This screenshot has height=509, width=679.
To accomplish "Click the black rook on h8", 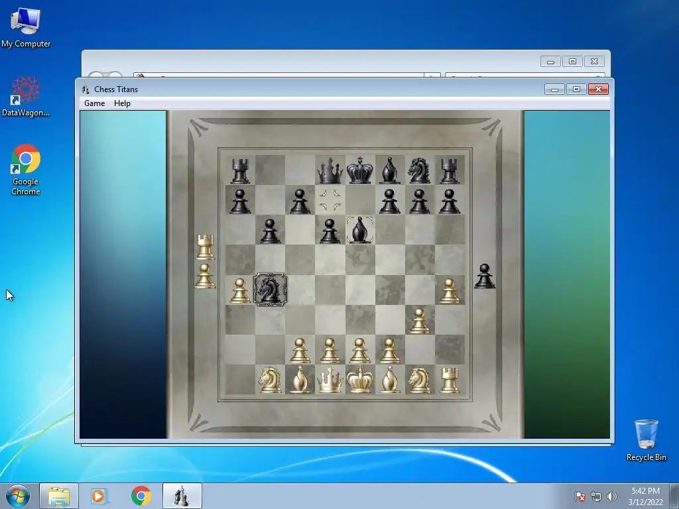I will [449, 171].
